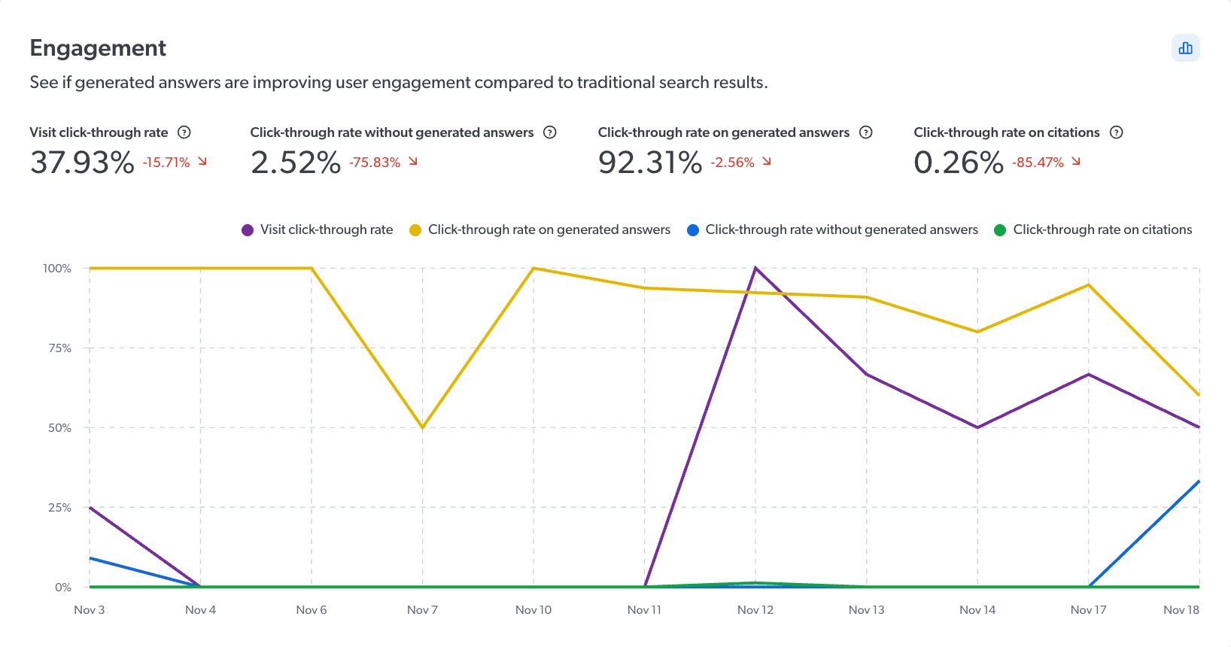Click the Visit click-through rate help icon
Viewport: 1231px width, 647px height.
pos(184,132)
